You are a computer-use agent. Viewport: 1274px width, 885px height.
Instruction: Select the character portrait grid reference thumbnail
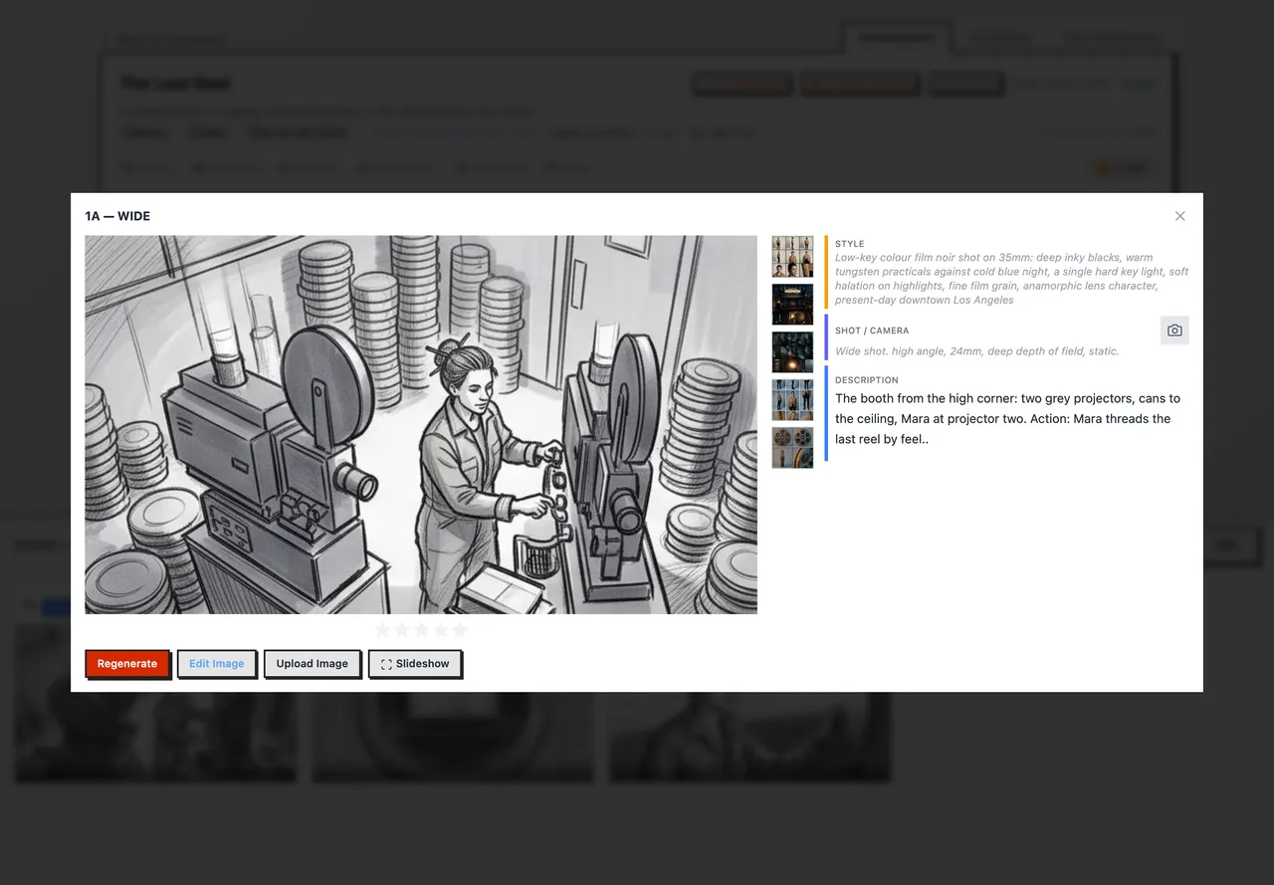click(x=792, y=257)
